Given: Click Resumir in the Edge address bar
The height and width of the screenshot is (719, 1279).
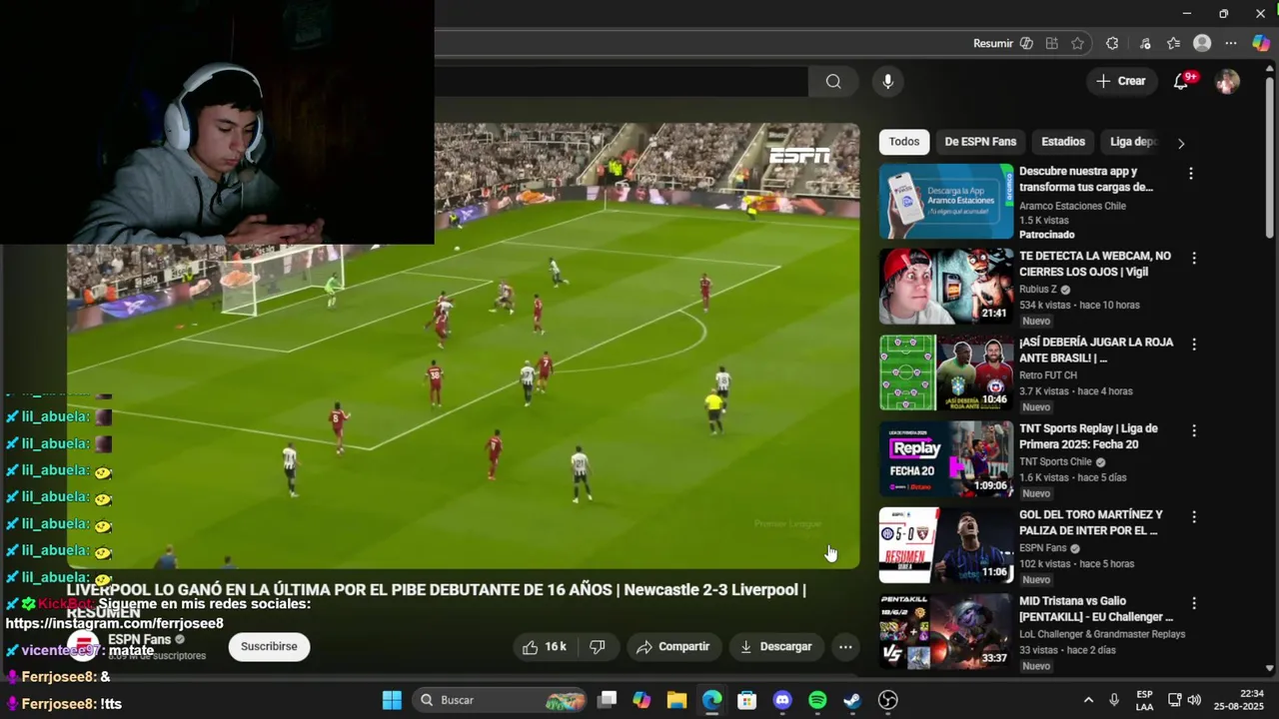Looking at the screenshot, I should (x=993, y=43).
